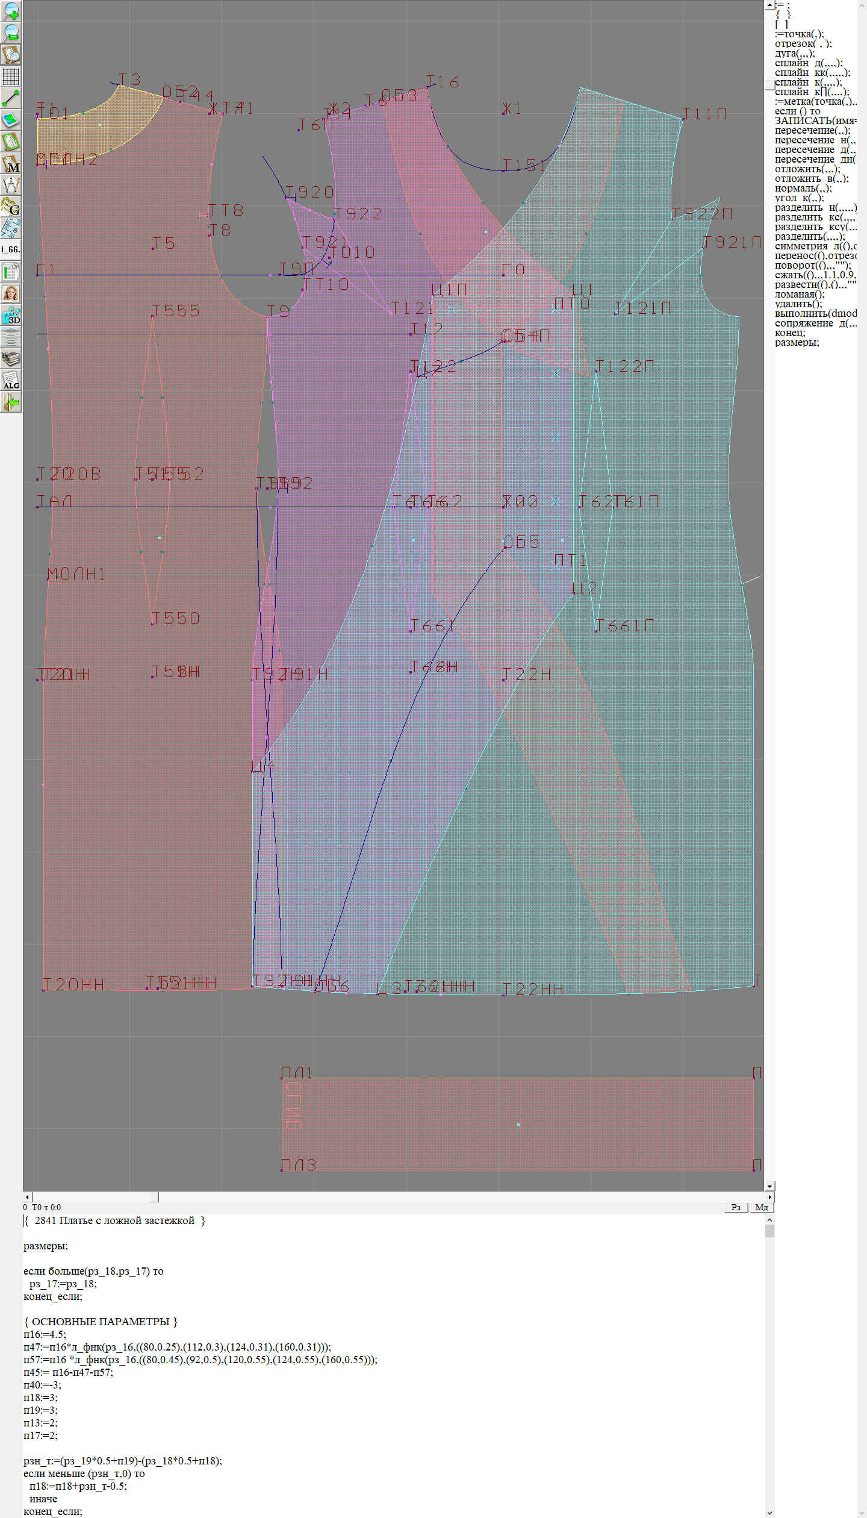Click code editor scrollbar up arrow
This screenshot has height=1518, width=867.
(769, 1220)
